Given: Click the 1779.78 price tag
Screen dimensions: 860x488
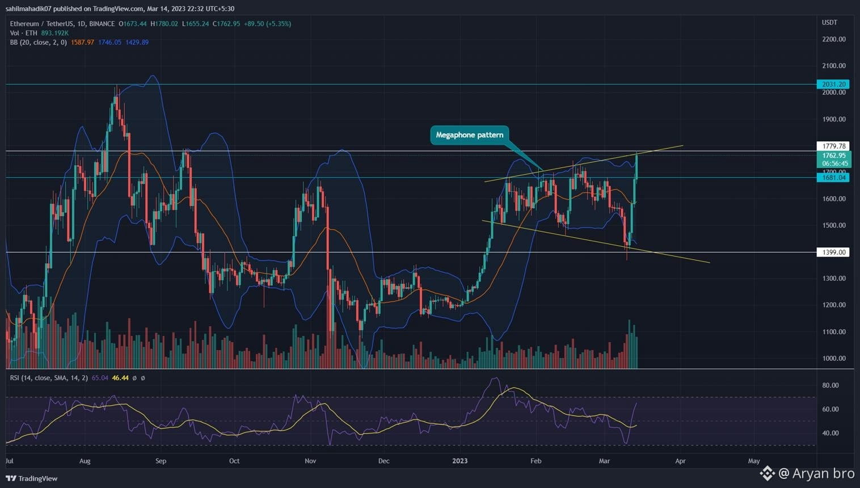Looking at the screenshot, I should 833,146.
